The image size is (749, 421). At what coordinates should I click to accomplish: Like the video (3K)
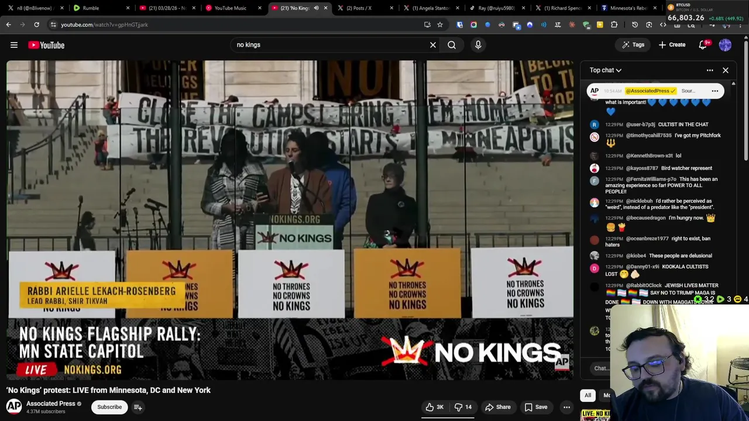click(434, 407)
